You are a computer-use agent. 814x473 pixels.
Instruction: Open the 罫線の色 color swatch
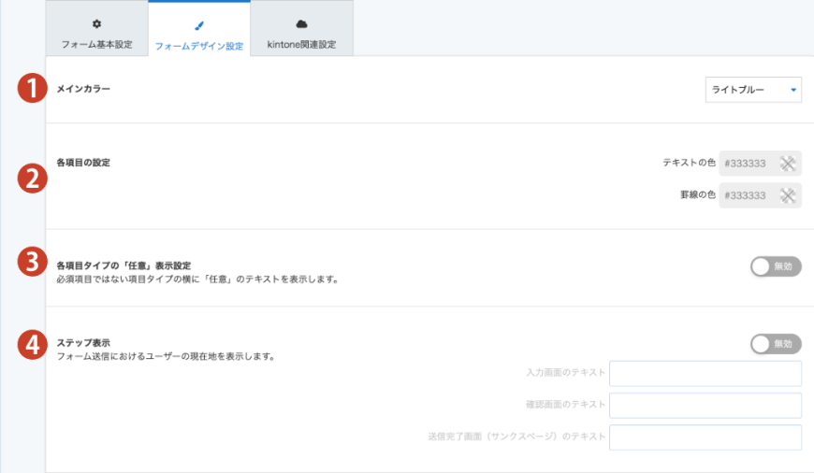click(x=788, y=196)
